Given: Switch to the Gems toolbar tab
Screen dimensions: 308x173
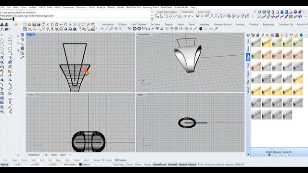Looking at the screenshot, I should [x=192, y=25].
